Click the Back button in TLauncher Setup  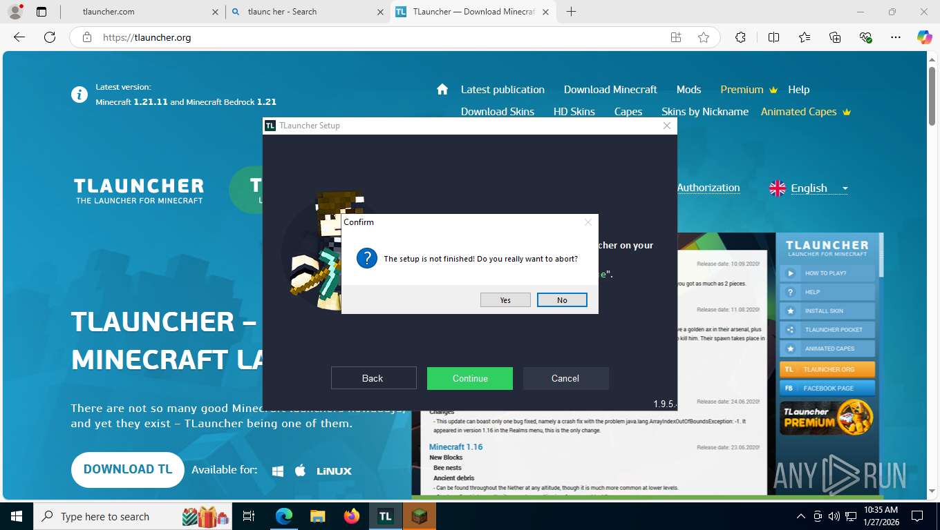373,378
